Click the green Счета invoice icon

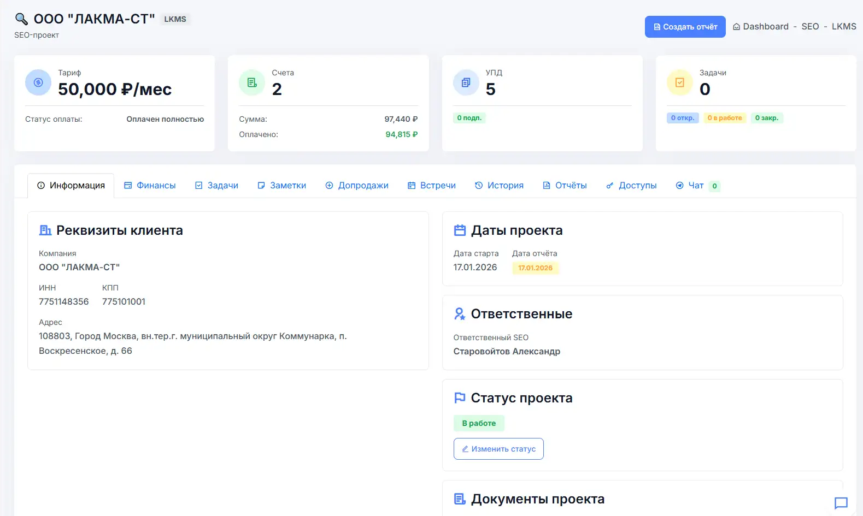(252, 82)
